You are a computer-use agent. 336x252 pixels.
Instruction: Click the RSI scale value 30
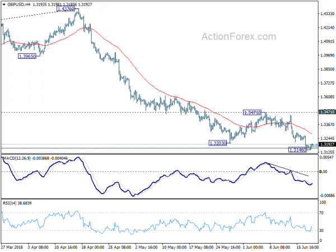[321, 230]
